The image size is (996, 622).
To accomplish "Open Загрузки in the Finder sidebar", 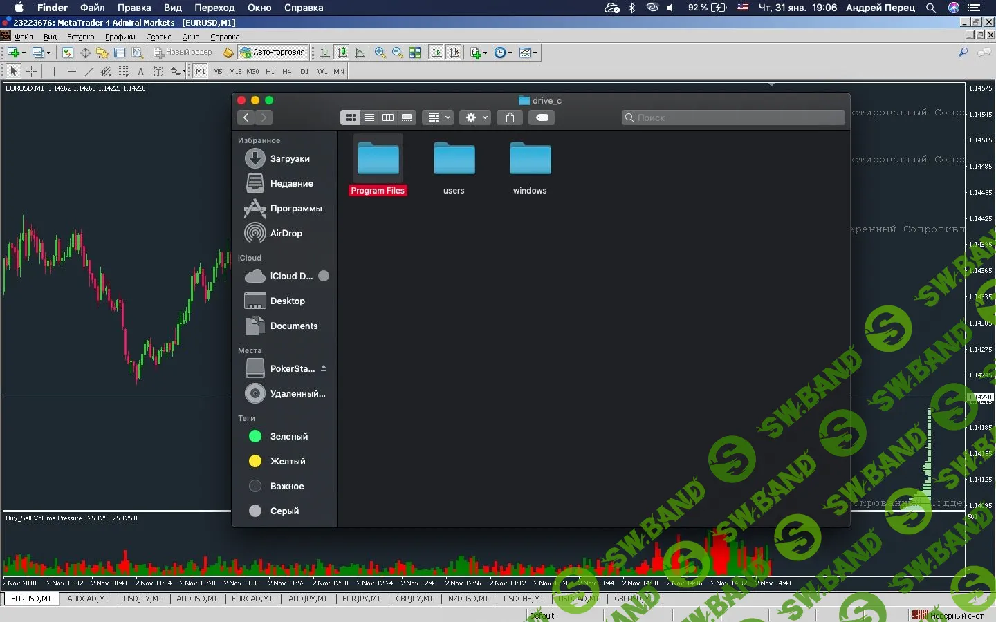I will pyautogui.click(x=289, y=159).
